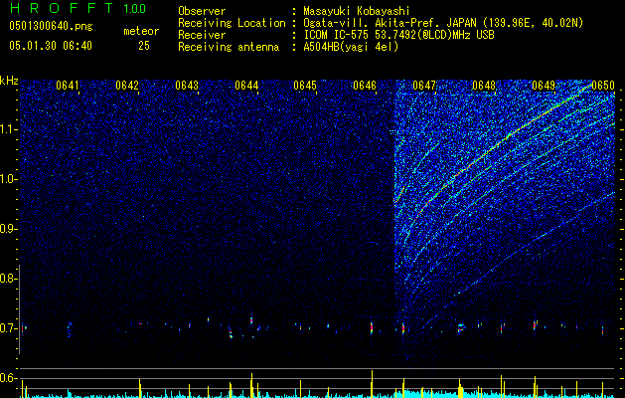This screenshot has width=625, height=398.
Task: Click the Receiving Location label
Action: 232,23
